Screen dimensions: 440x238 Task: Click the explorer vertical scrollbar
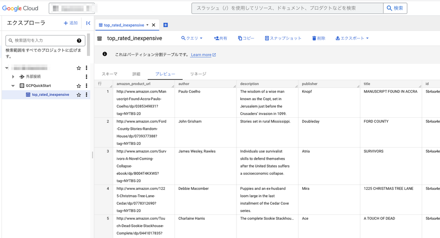coord(88,45)
